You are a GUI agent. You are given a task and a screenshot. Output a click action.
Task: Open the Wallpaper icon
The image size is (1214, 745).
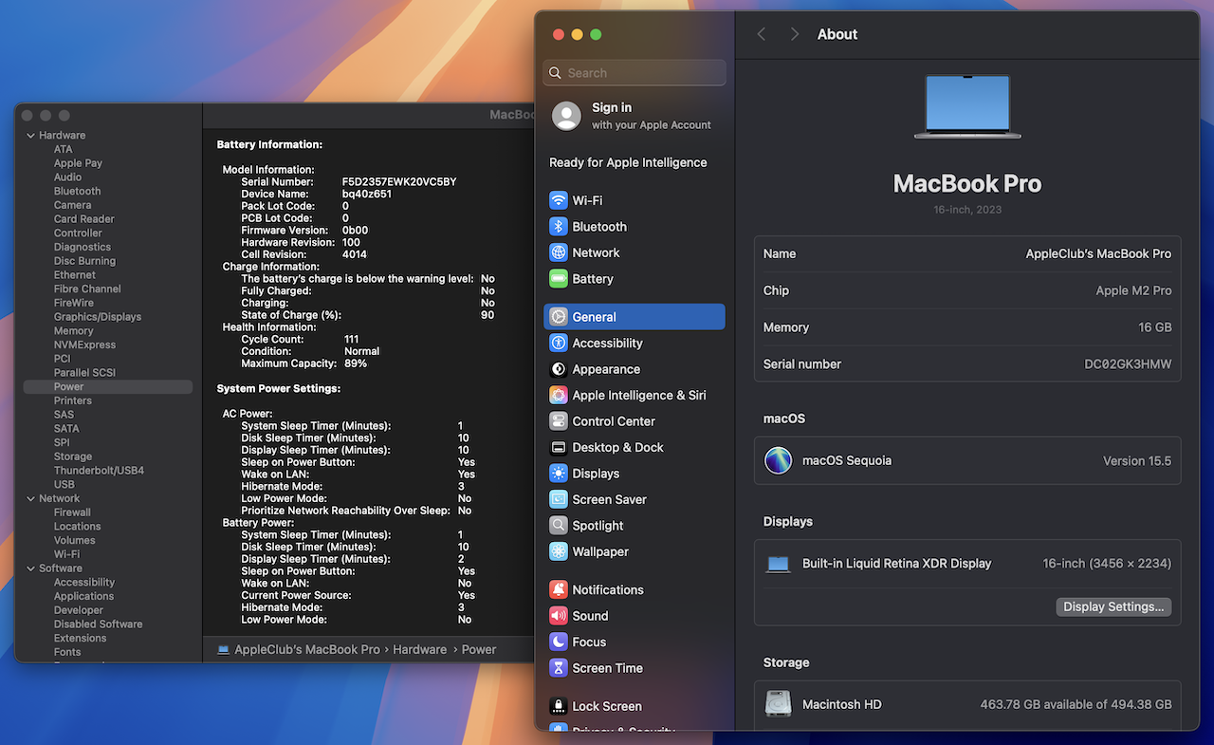559,551
